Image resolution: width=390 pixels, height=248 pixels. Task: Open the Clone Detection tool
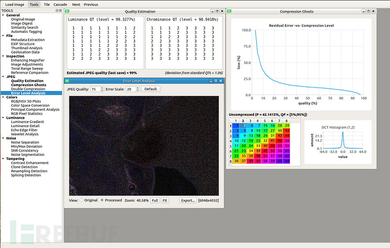pyautogui.click(x=24, y=167)
